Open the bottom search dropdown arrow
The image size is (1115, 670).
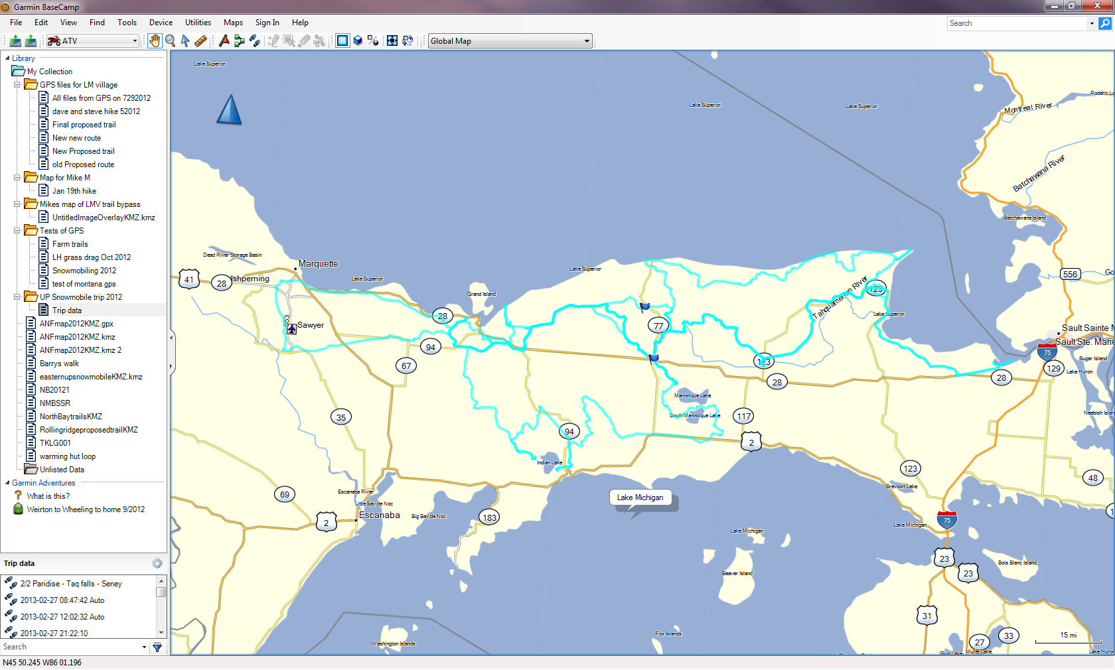(144, 647)
